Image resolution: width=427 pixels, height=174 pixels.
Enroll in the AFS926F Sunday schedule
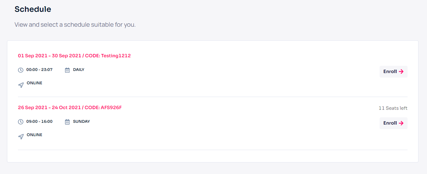click(x=393, y=123)
